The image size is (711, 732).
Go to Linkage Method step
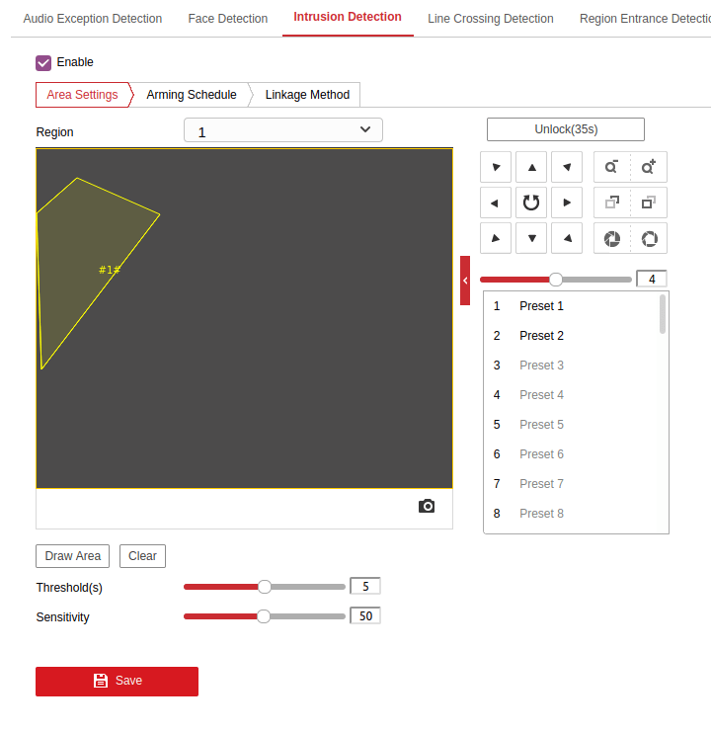(307, 95)
